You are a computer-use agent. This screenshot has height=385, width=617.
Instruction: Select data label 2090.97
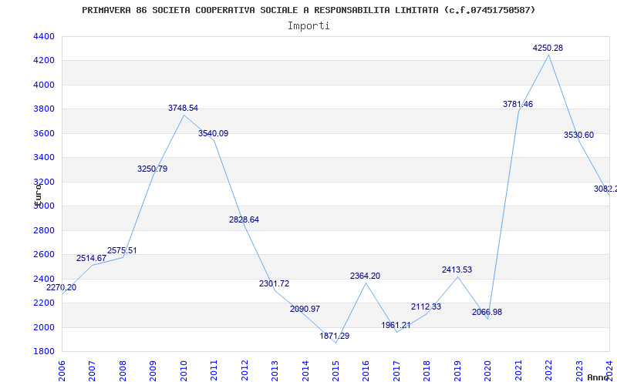[305, 310]
